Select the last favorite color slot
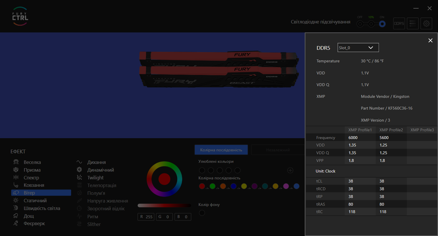Screen dimensions: 438x236 [x=238, y=170]
